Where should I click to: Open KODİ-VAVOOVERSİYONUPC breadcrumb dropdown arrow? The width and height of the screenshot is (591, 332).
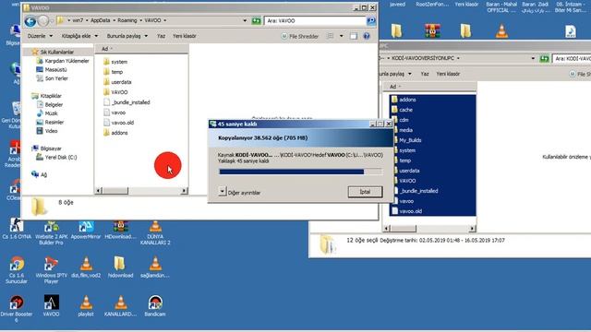pyautogui.click(x=458, y=58)
